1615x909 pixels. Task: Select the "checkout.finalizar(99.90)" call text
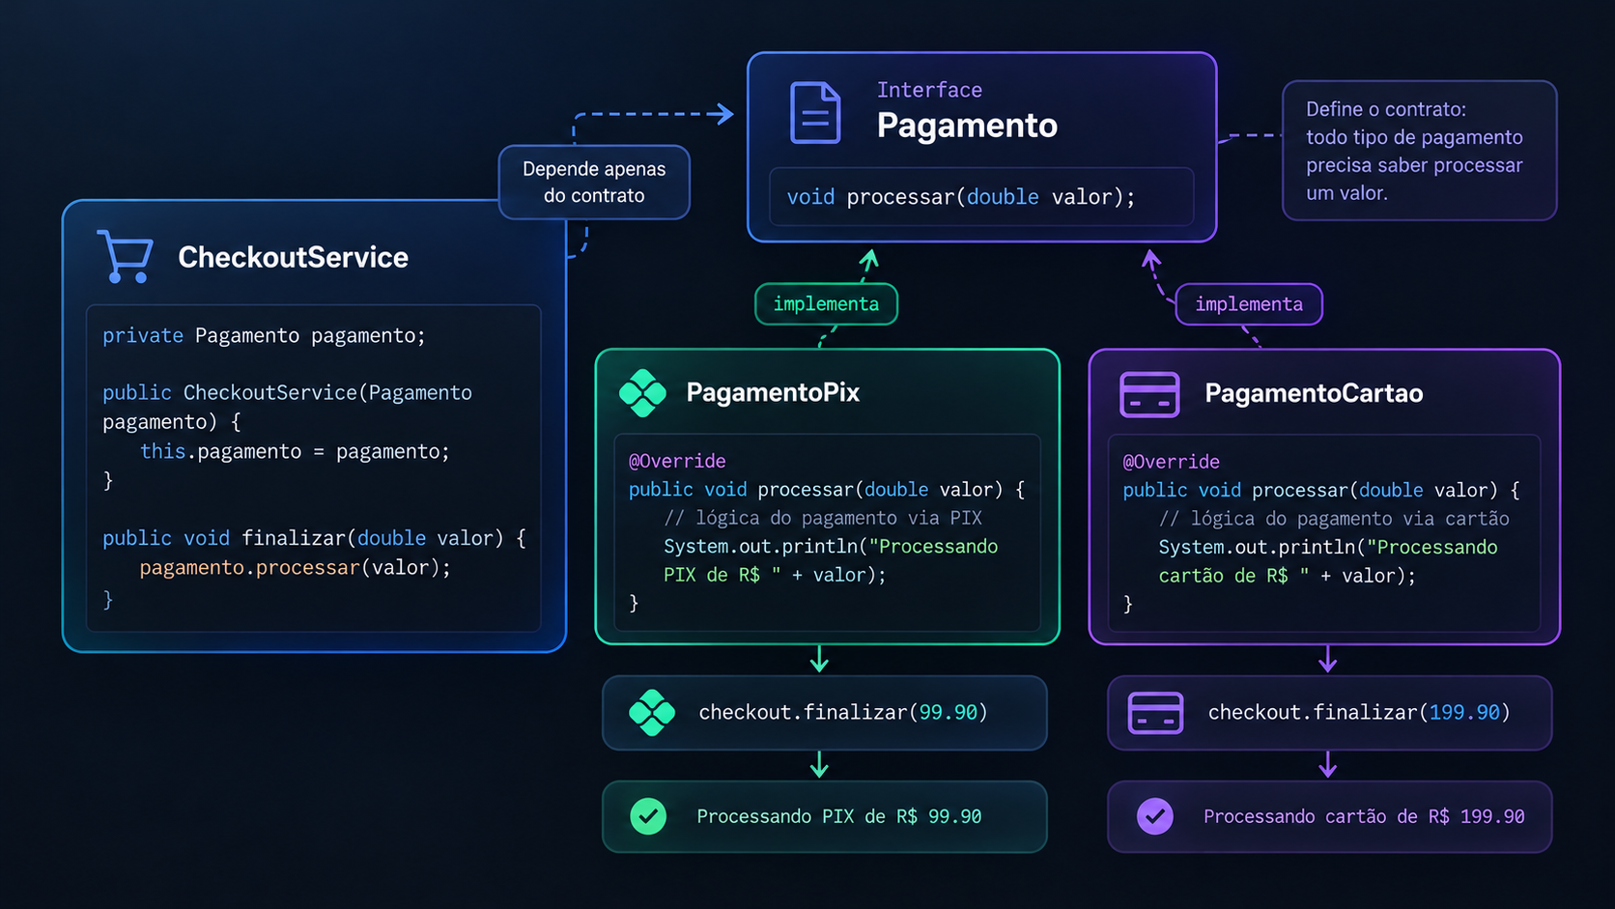coord(843,713)
